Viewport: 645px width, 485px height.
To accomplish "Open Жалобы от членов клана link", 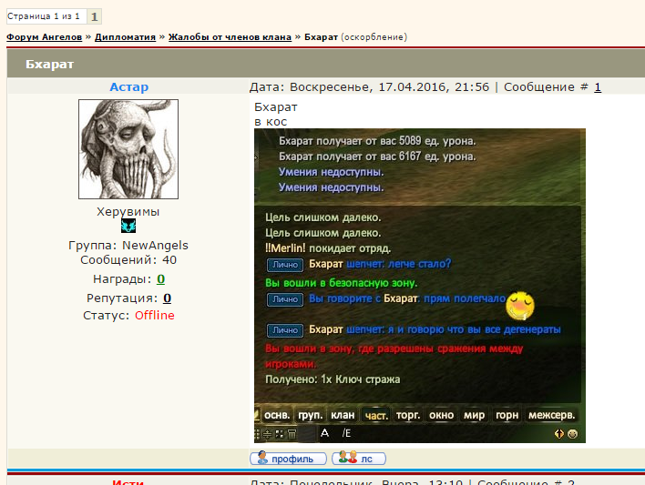I will click(x=230, y=37).
